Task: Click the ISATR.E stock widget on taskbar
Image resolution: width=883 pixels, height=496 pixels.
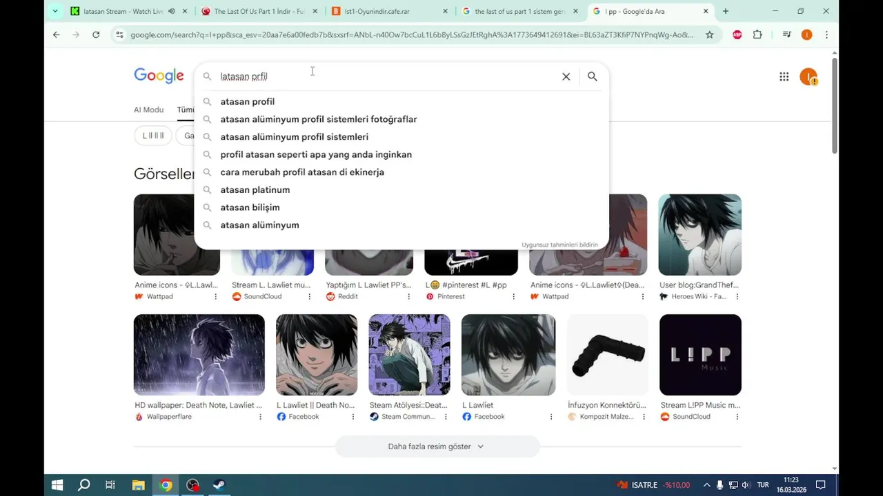Action: (653, 485)
